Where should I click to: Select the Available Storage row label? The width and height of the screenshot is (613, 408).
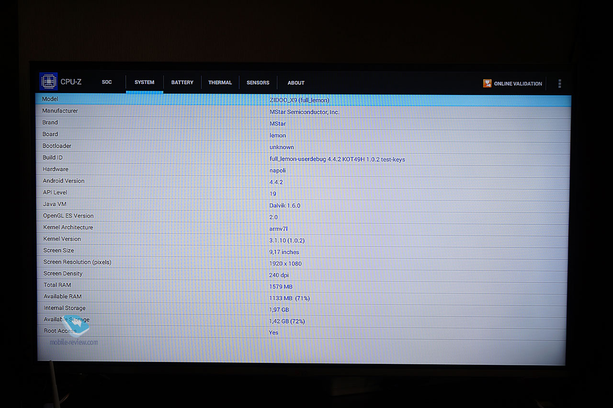tap(67, 319)
